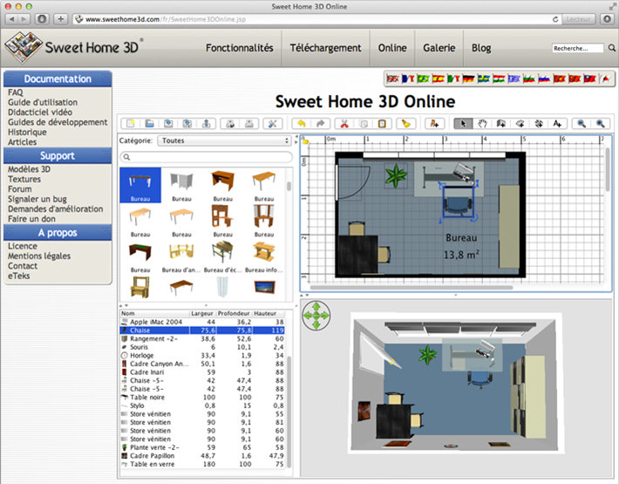Open the FAQ link in Documentation
The image size is (619, 484).
[x=16, y=92]
